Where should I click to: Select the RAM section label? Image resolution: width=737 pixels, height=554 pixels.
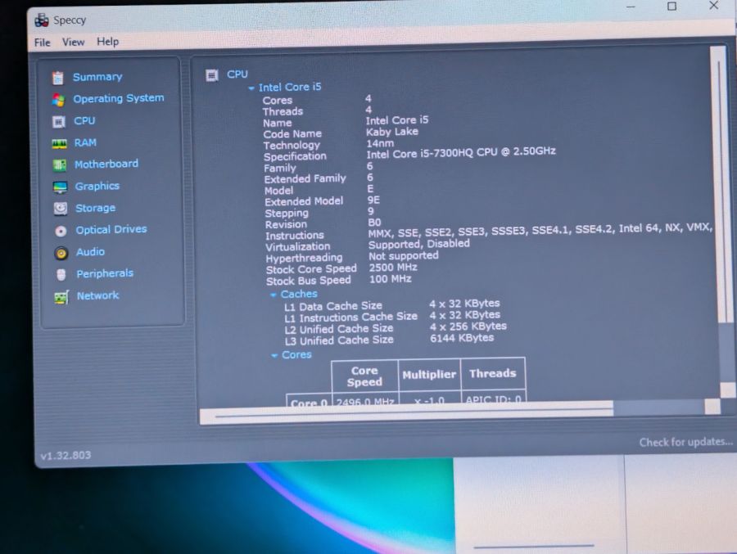(85, 142)
